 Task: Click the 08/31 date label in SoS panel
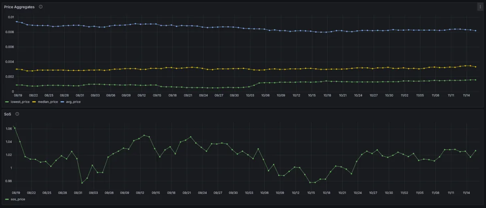point(78,193)
